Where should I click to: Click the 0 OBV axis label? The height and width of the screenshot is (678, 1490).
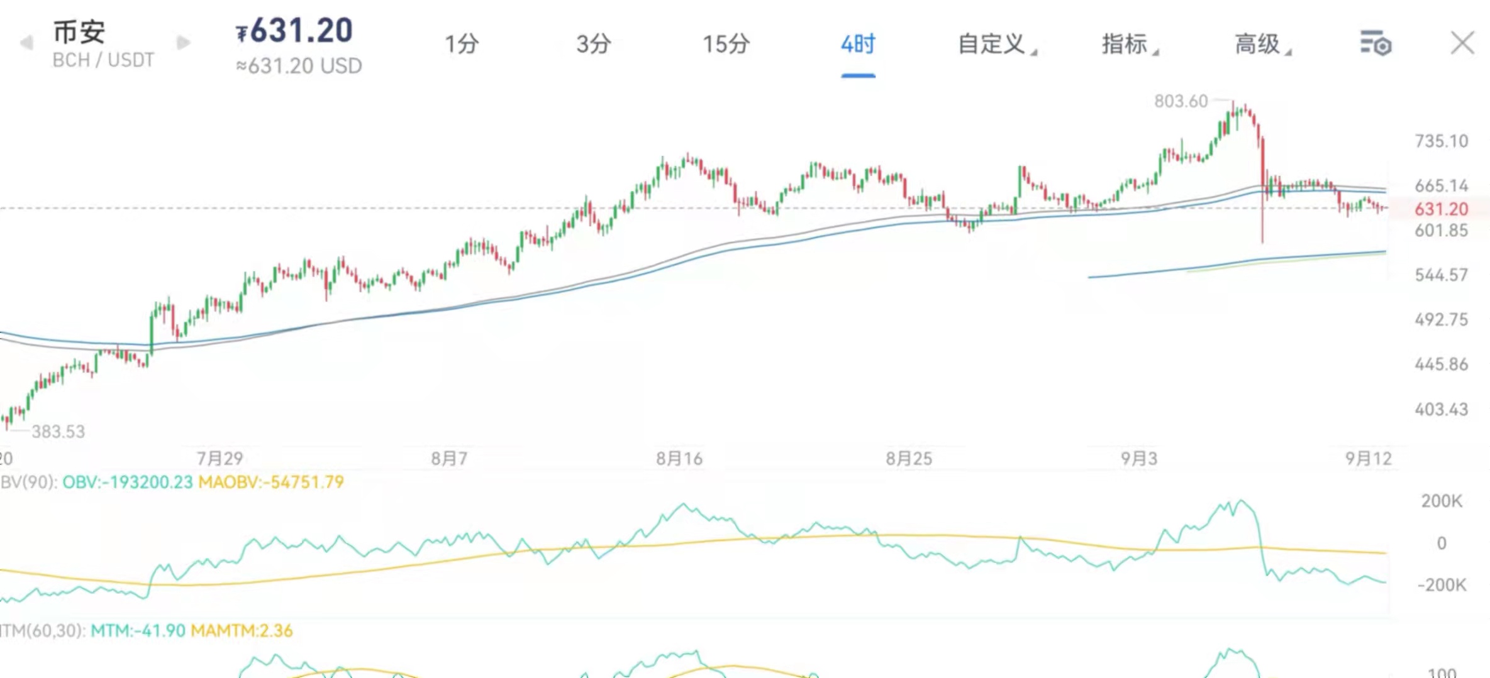point(1442,544)
